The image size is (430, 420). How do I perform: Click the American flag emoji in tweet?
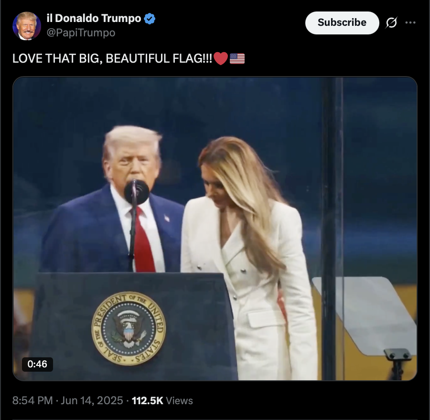(x=237, y=58)
